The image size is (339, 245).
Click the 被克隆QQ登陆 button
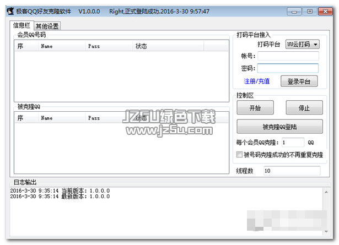[x=280, y=127]
